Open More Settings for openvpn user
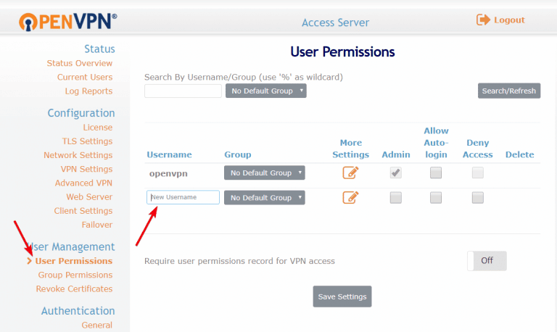The image size is (557, 332). (x=350, y=173)
